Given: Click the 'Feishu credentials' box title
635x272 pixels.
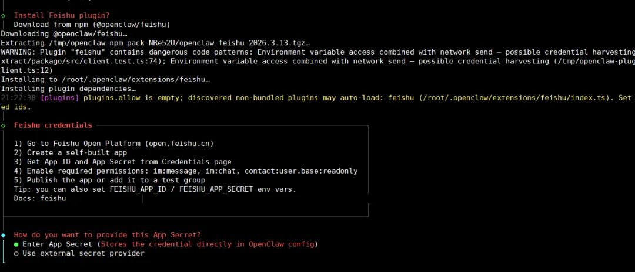Looking at the screenshot, I should [x=53, y=125].
